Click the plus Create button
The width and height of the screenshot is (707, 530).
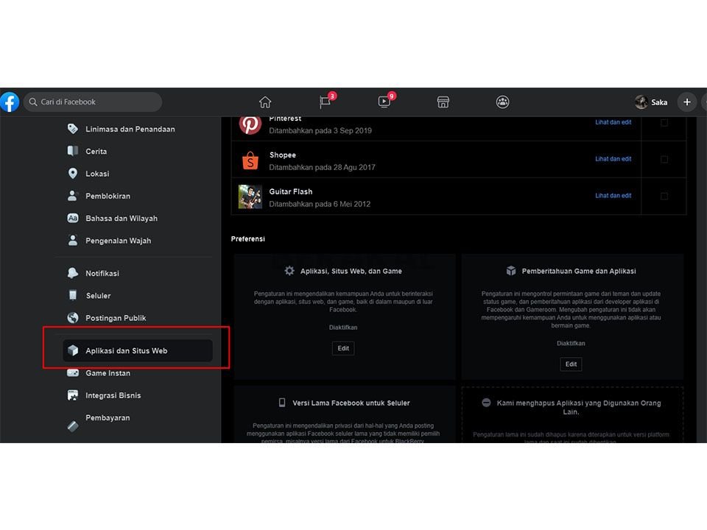pyautogui.click(x=687, y=102)
